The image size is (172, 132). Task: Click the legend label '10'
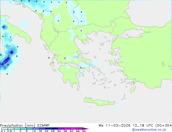(34, 131)
